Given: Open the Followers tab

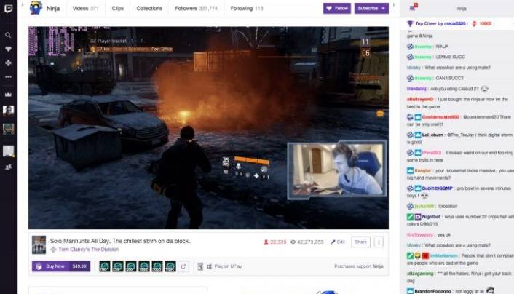Looking at the screenshot, I should (x=196, y=9).
